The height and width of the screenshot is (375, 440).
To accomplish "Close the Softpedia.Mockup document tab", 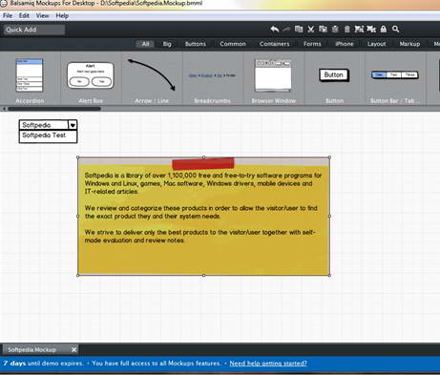I will [73, 349].
